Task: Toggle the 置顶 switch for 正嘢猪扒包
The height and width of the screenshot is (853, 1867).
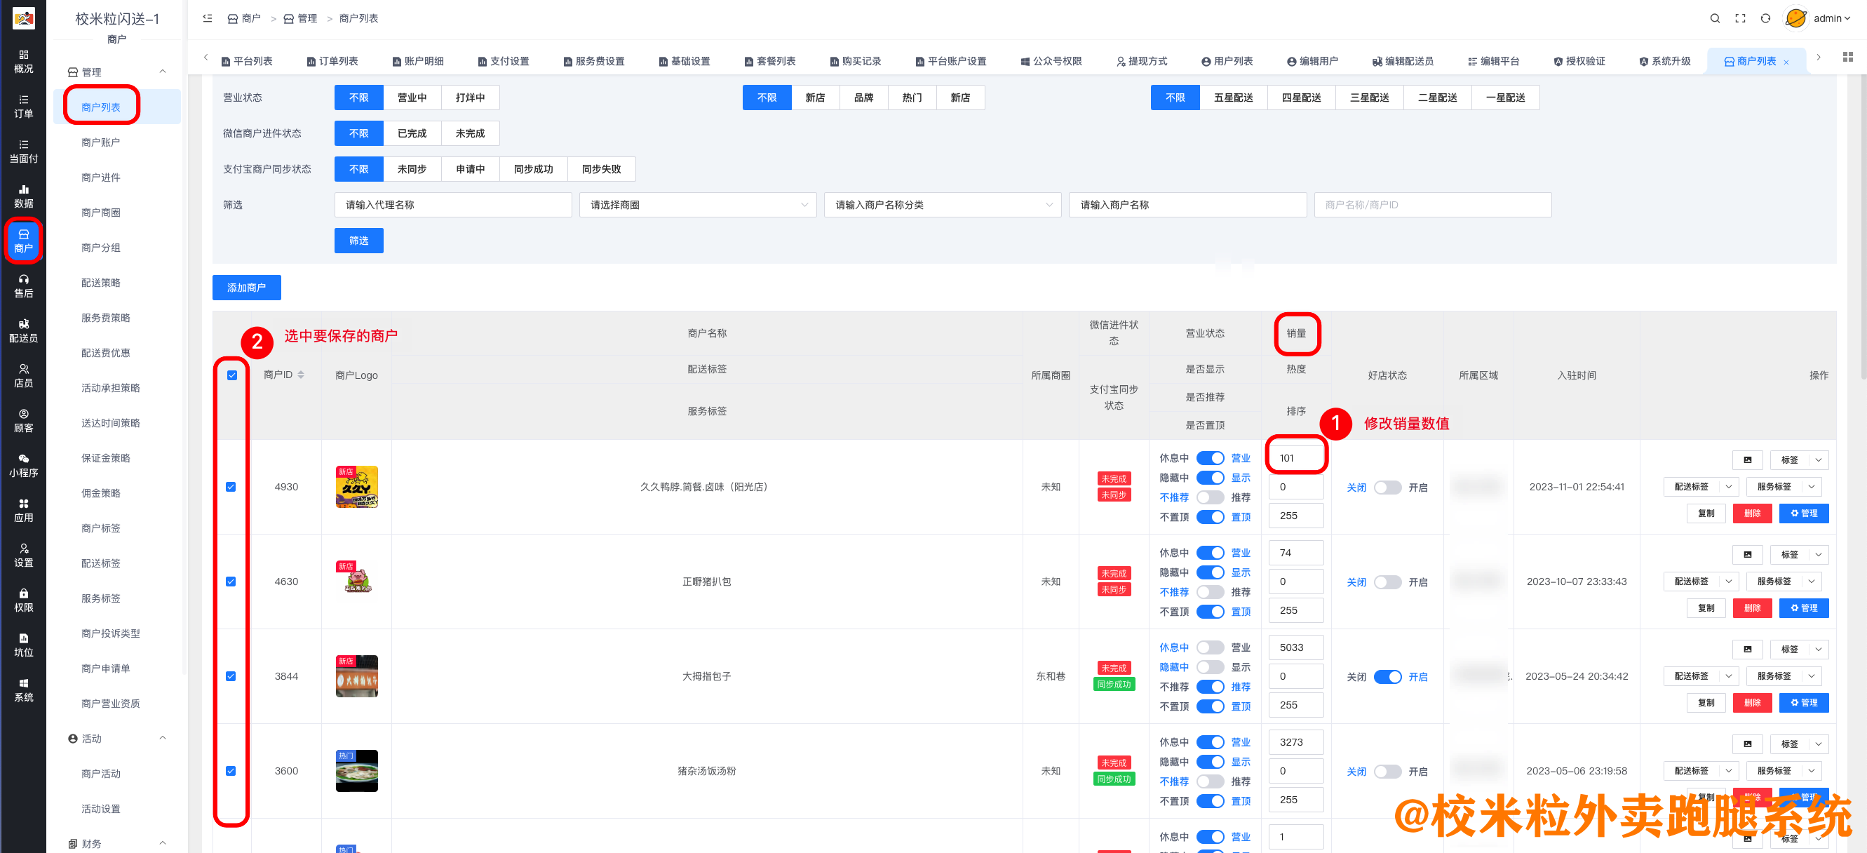Action: coord(1210,612)
